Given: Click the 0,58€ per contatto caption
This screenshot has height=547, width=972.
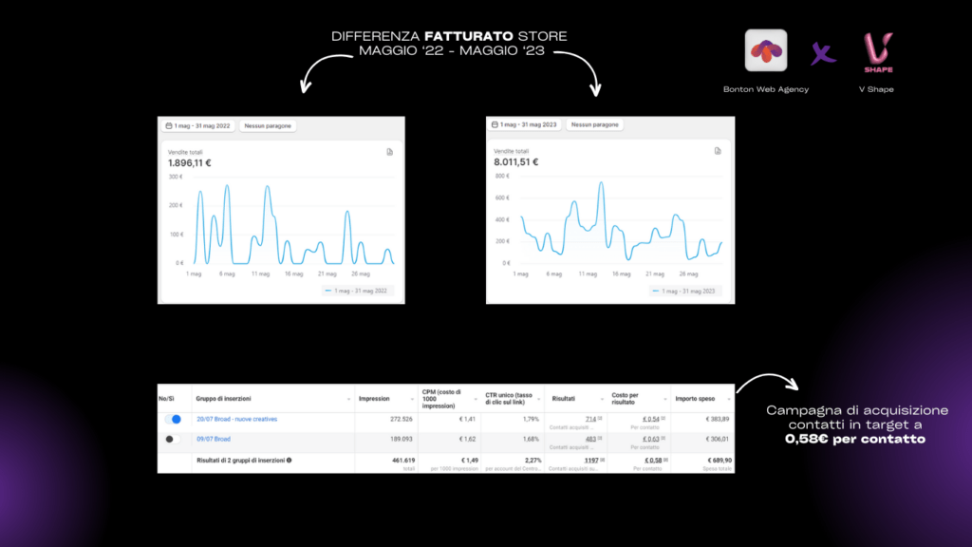Looking at the screenshot, I should tap(855, 439).
